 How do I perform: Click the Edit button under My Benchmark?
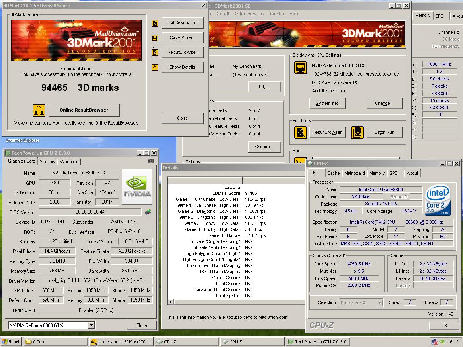click(x=264, y=86)
